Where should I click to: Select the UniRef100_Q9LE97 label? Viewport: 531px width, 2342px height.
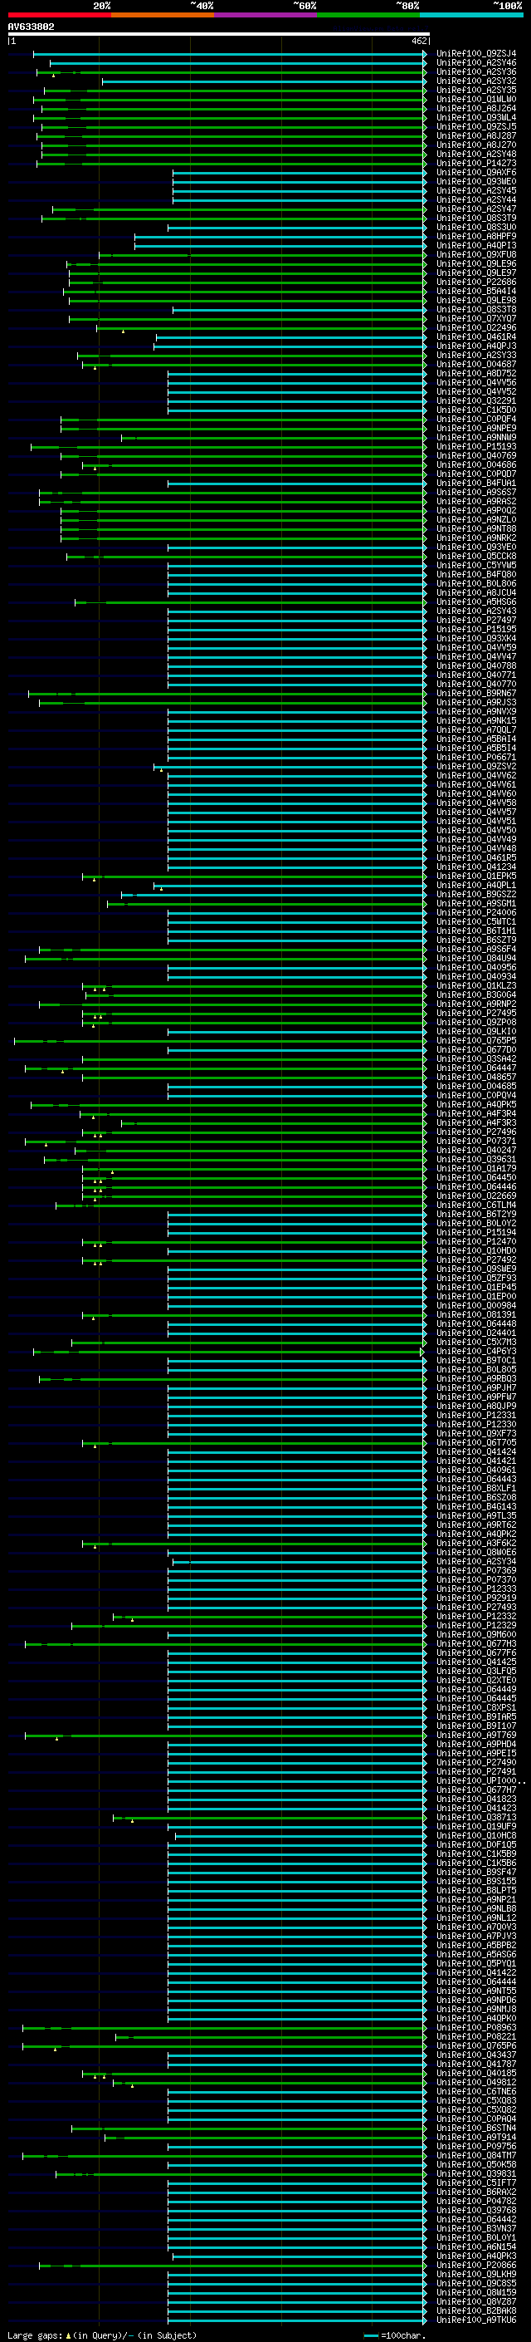click(x=476, y=272)
